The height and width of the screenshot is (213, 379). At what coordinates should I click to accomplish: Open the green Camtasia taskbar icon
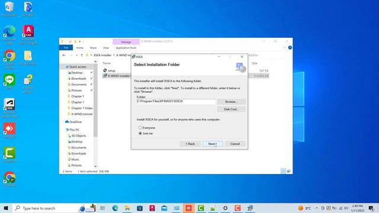tap(201, 208)
